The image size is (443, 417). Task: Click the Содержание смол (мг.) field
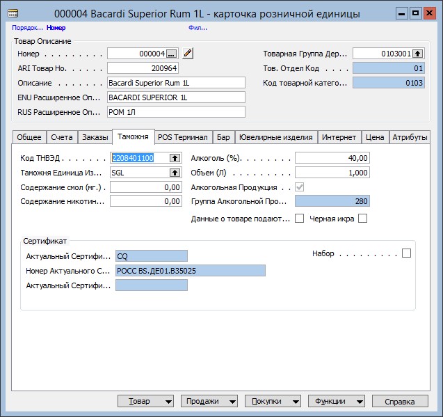point(146,187)
